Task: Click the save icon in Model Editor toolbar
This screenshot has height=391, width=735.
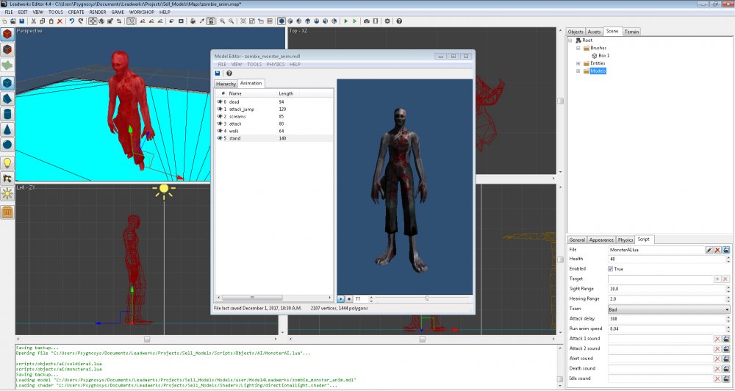Action: coord(218,73)
